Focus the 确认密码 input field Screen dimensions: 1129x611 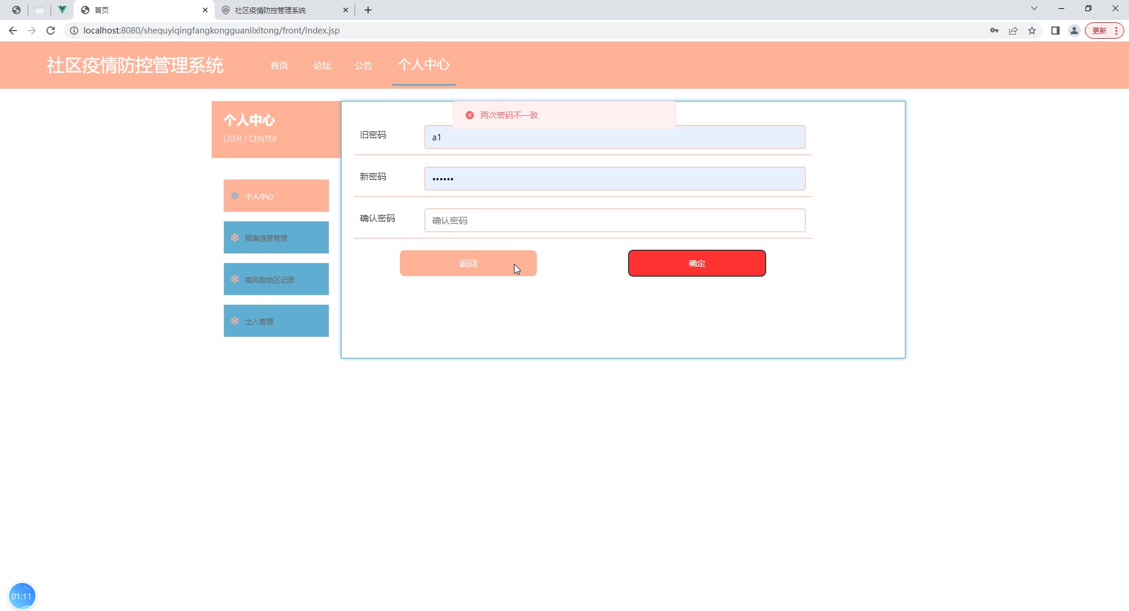click(x=615, y=220)
